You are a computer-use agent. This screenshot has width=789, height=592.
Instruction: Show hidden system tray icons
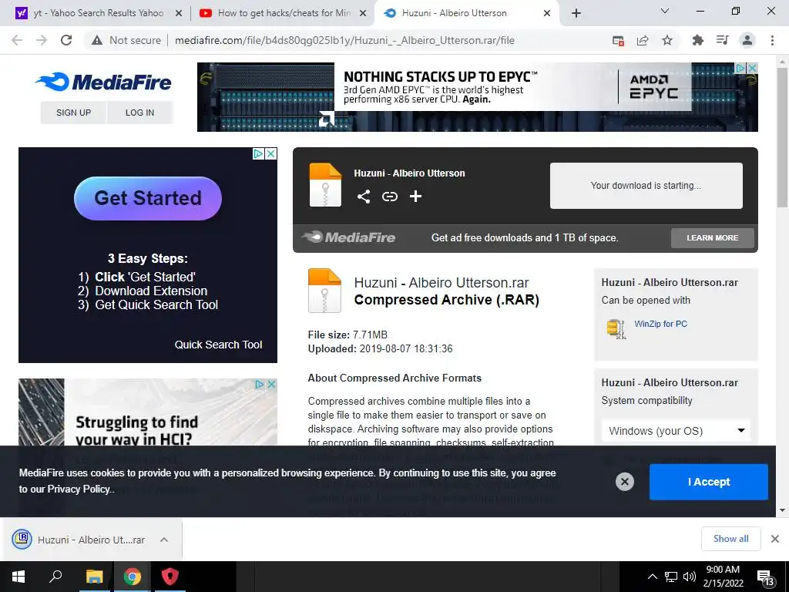652,577
